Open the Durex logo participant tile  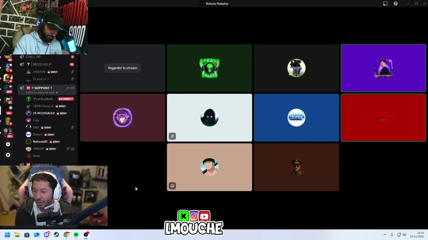point(296,117)
